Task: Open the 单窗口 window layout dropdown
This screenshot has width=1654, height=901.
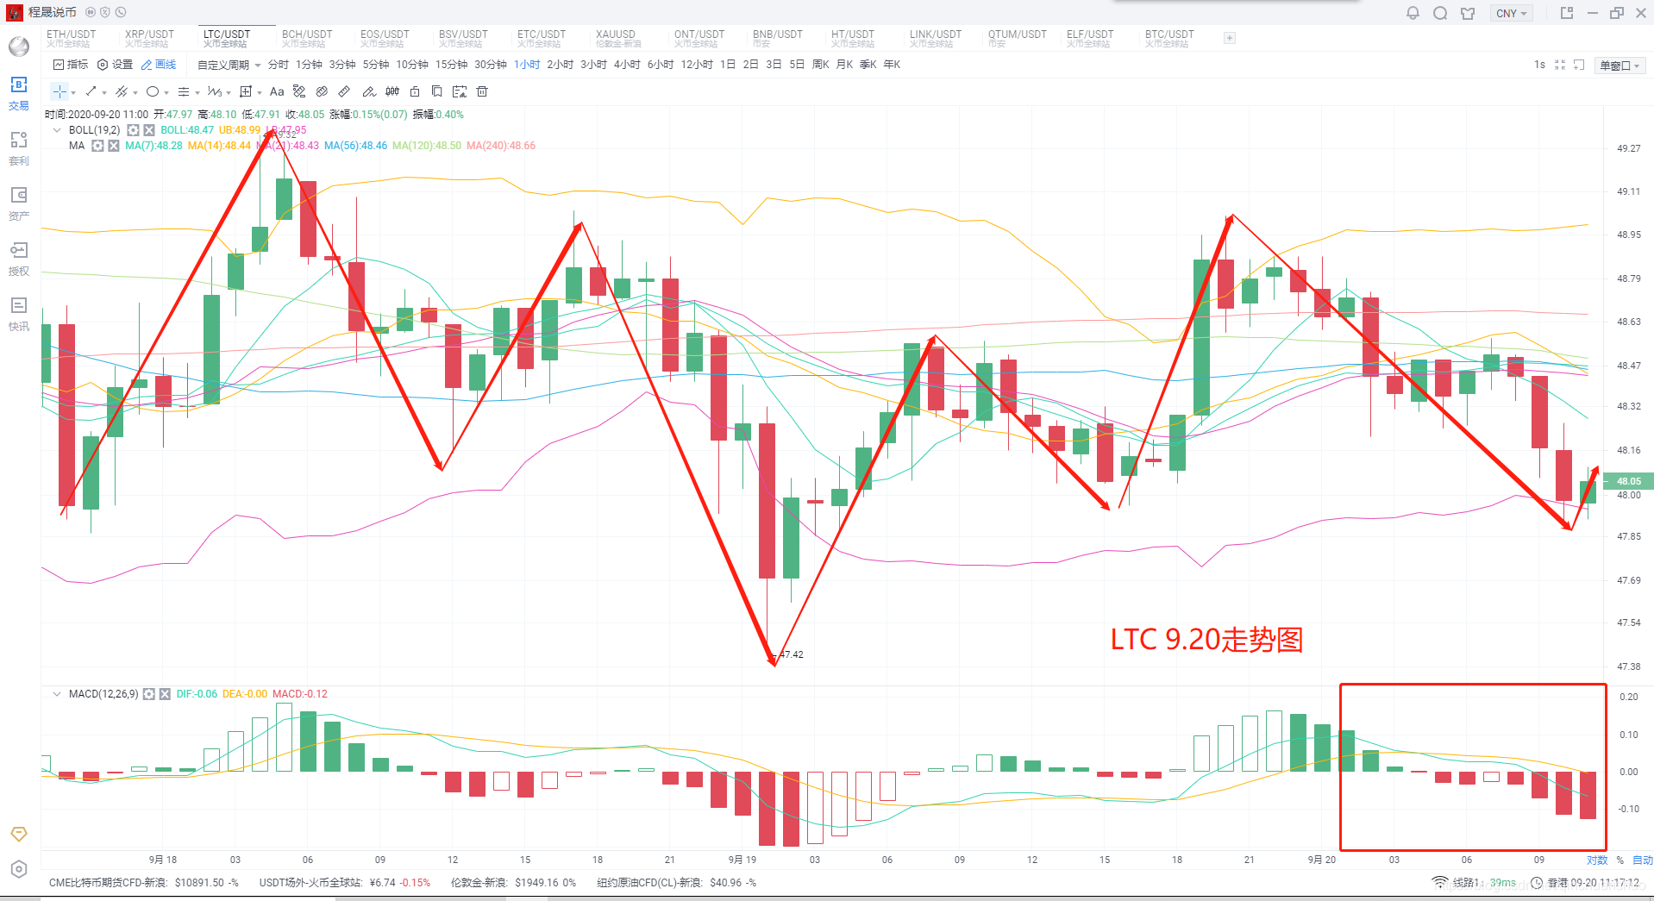Action: pos(1620,66)
